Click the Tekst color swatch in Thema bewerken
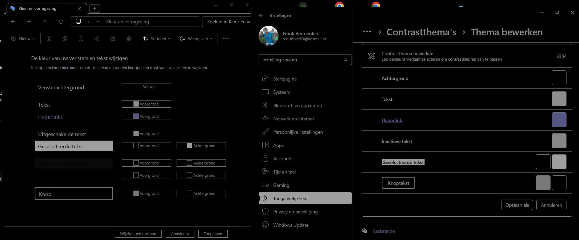Image resolution: width=579 pixels, height=240 pixels. pos(559,99)
